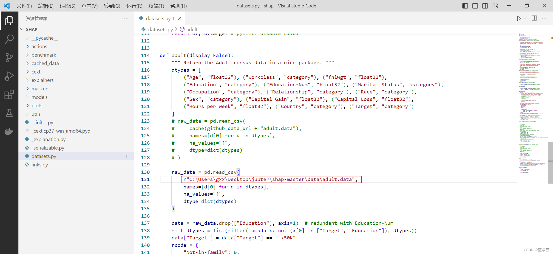The image size is (553, 254).
Task: Expand the maskers folder
Action: coord(76,89)
